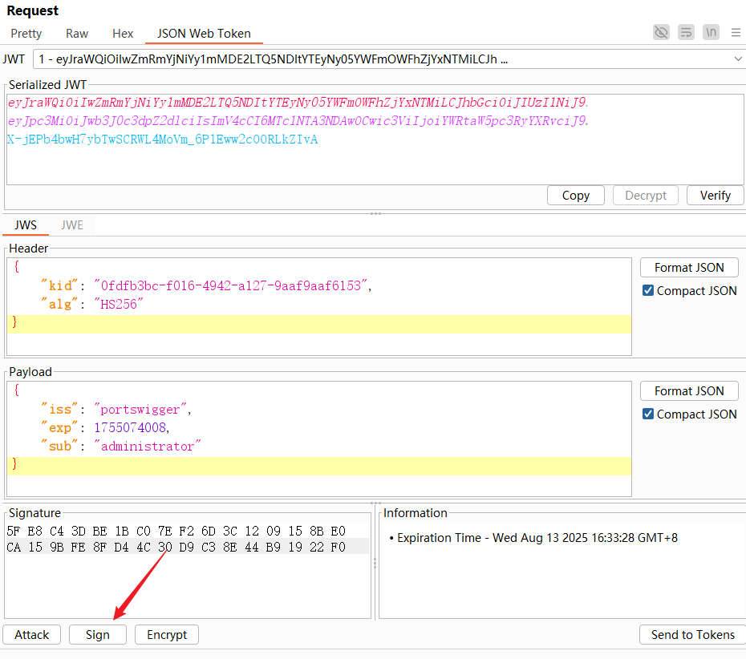This screenshot has width=746, height=659.
Task: Toggle the show newline characters icon
Action: tap(711, 33)
